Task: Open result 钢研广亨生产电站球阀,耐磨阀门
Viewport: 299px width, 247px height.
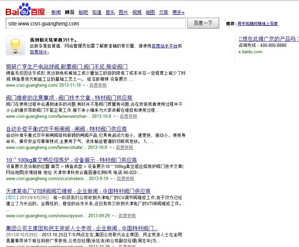Action: (67, 67)
